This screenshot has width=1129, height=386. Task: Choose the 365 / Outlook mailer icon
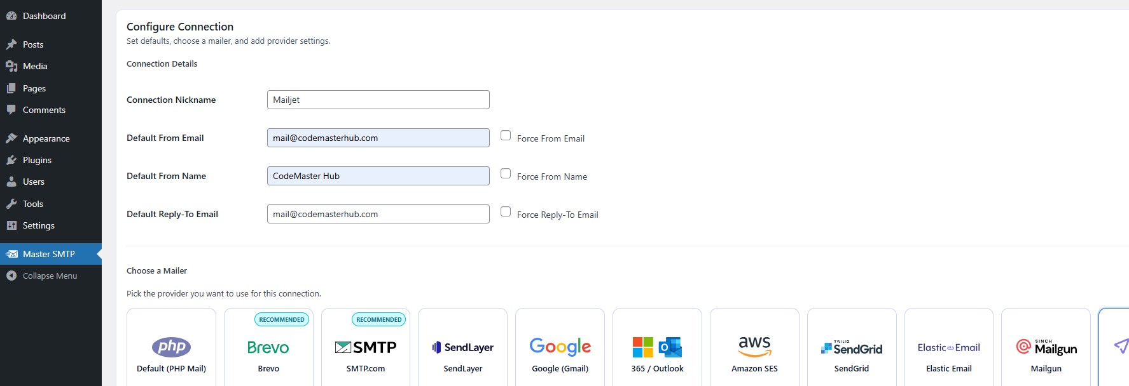click(657, 347)
